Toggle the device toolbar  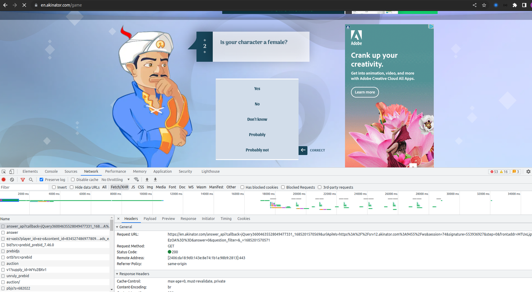pyautogui.click(x=12, y=172)
